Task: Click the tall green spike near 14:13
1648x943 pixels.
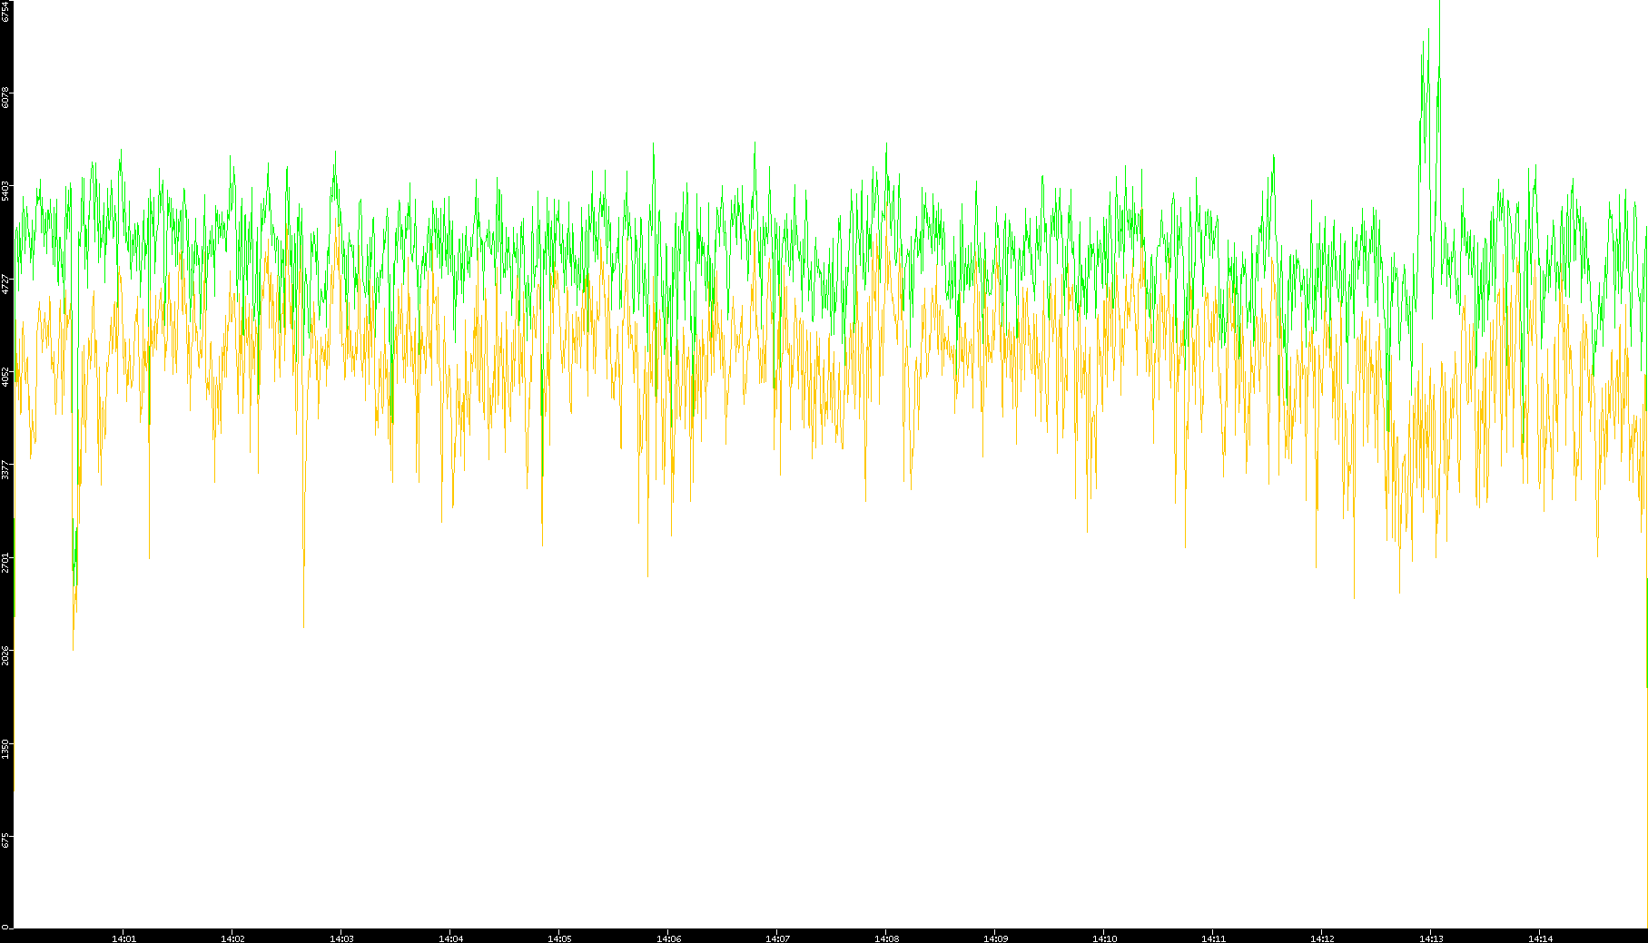Action: point(1426,91)
